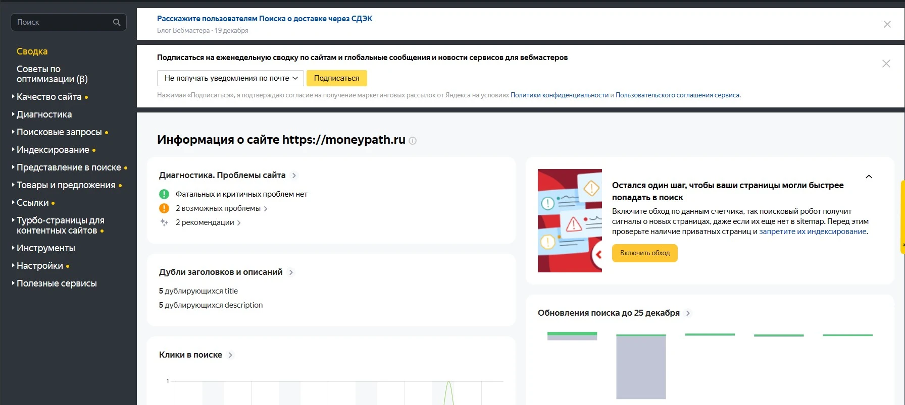Close the СДЭК blog news banner
The height and width of the screenshot is (405, 905).
(x=887, y=24)
